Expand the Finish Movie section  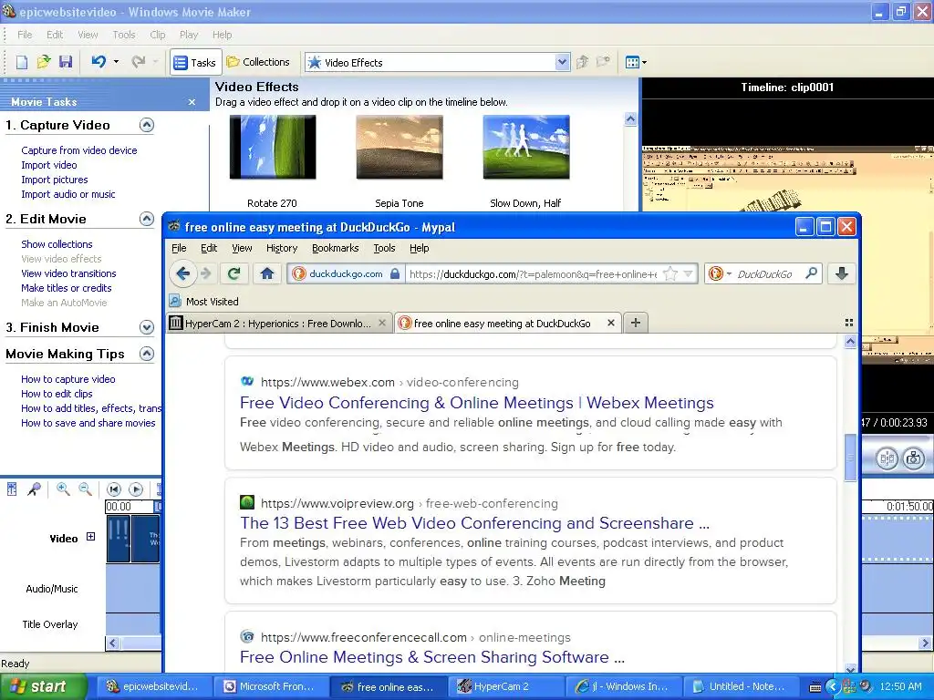(x=147, y=327)
